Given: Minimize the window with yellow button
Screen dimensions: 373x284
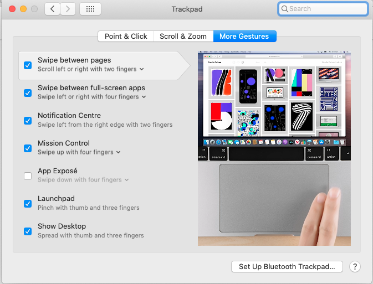Looking at the screenshot, I should pos(23,9).
